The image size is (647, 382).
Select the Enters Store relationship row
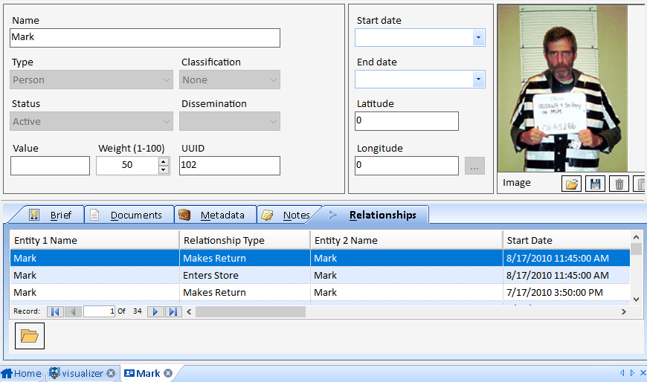[x=210, y=276]
